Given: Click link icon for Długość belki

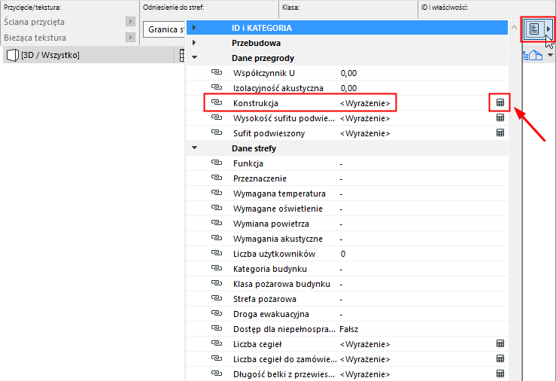Looking at the screenshot, I should [x=216, y=373].
